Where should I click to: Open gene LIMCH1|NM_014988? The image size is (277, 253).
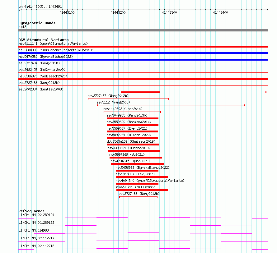[x=34, y=230]
